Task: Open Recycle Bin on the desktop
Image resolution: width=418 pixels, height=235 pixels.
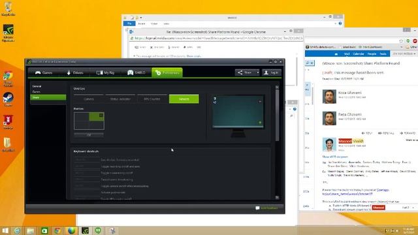Action: tap(8, 8)
